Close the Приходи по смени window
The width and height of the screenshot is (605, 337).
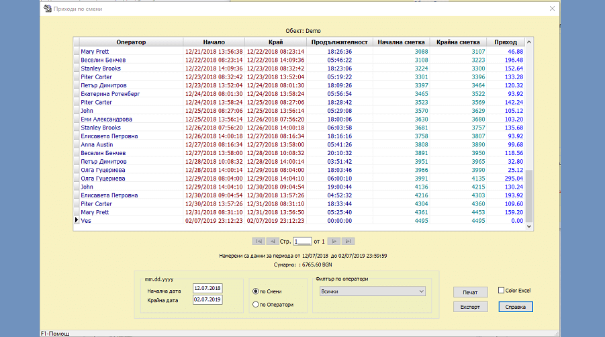coord(552,9)
